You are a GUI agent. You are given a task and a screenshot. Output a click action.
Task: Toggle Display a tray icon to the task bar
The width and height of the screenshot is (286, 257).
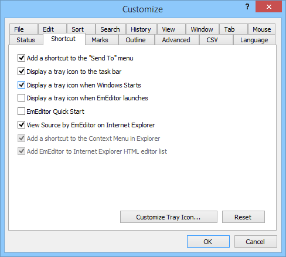21,72
